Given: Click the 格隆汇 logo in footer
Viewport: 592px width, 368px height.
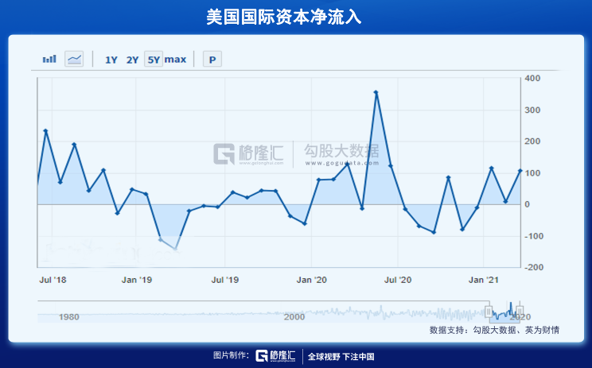Looking at the screenshot, I should (x=275, y=355).
